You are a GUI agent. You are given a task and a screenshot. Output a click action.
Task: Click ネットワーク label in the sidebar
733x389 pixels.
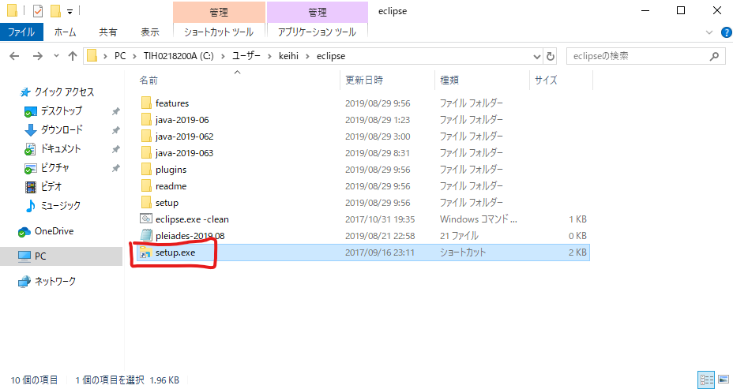click(x=55, y=282)
